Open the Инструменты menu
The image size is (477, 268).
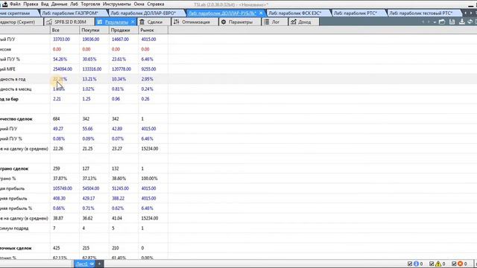[x=117, y=4]
